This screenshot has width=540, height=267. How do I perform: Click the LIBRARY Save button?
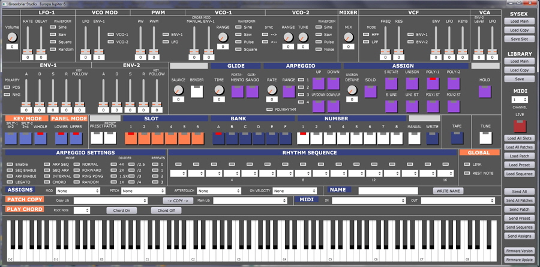520,78
